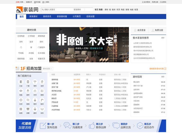Open the 手机版 mobile version link
This screenshot has width=182, height=136.
tap(37, 2)
